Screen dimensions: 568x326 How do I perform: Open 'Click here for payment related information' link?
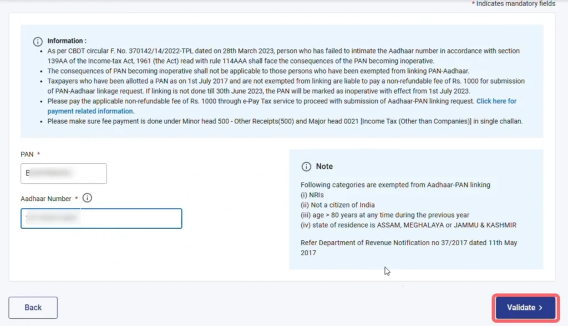click(496, 101)
